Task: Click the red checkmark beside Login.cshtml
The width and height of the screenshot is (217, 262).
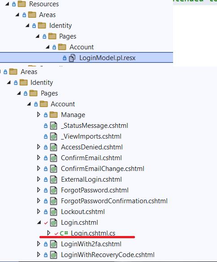Action: [46, 223]
